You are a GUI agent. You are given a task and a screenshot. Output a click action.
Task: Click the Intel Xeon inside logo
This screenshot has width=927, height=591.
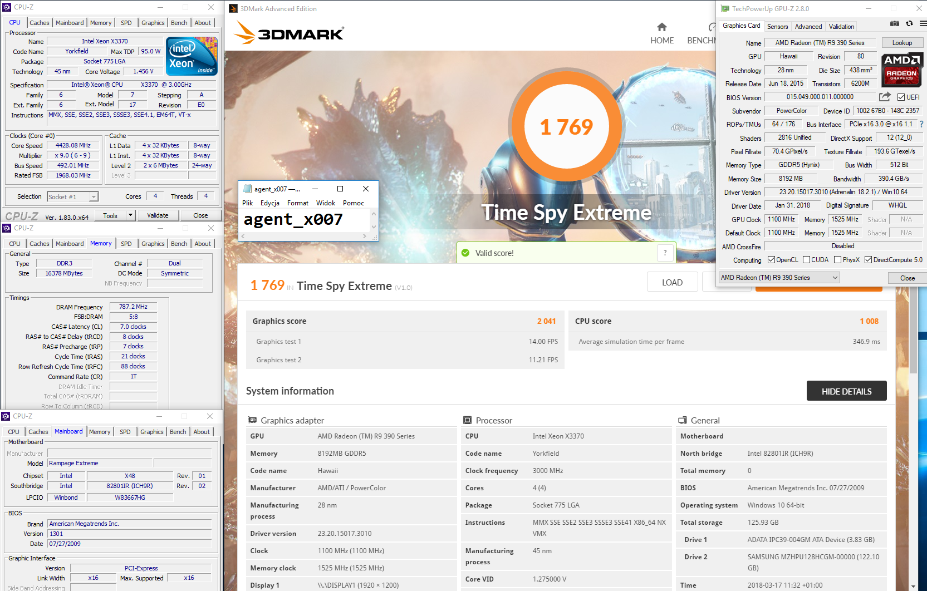pyautogui.click(x=192, y=56)
